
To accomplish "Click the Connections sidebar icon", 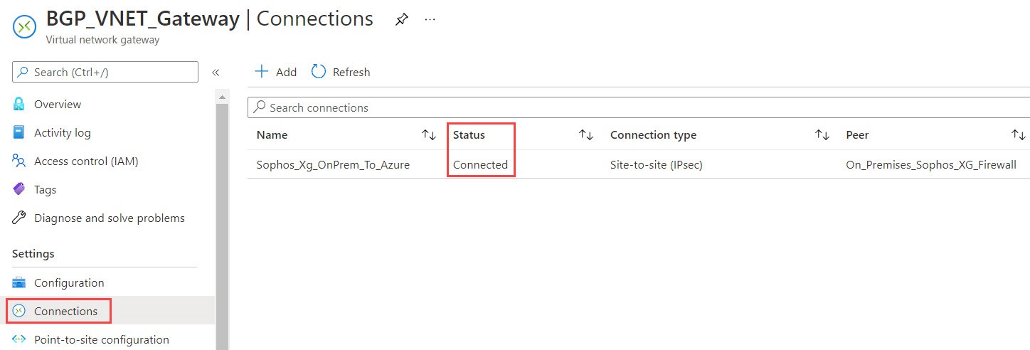I will pos(19,311).
